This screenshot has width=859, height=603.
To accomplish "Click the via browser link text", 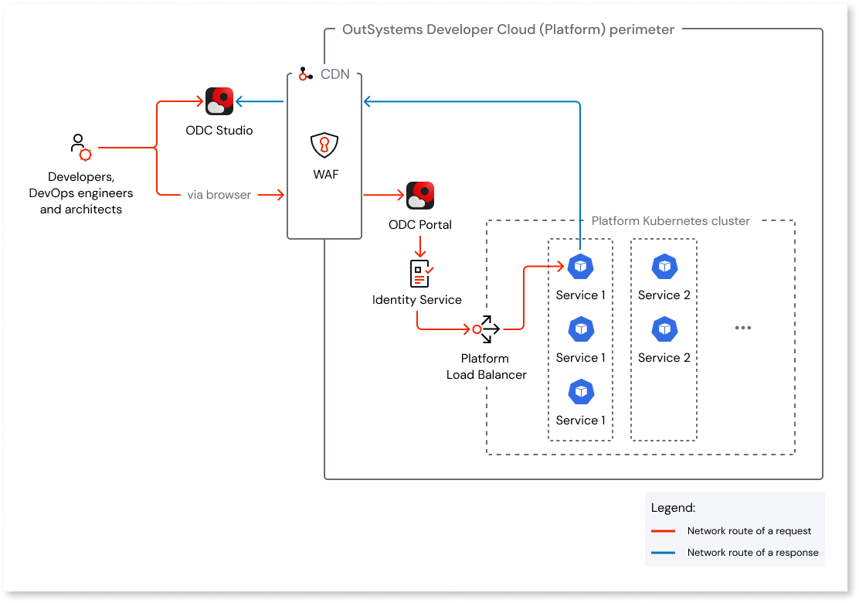I will tap(219, 195).
